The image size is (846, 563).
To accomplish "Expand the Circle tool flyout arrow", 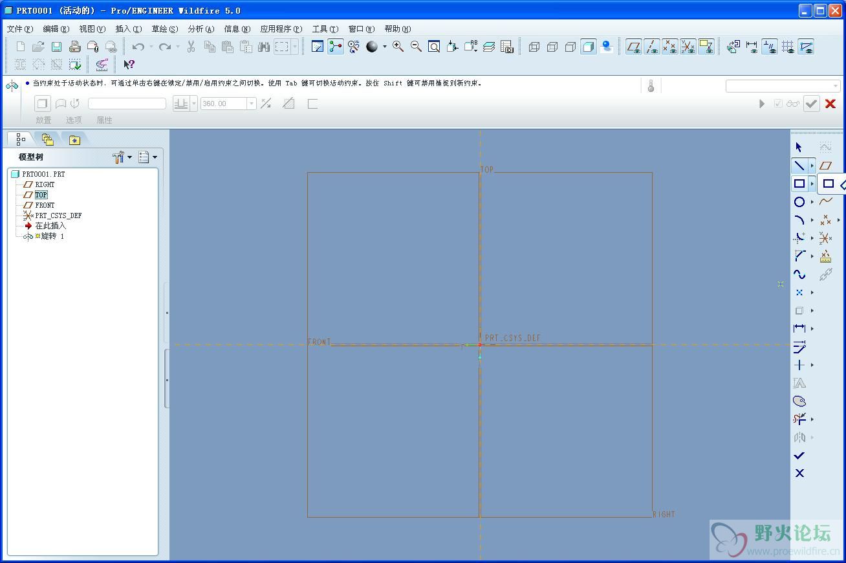I will click(812, 203).
